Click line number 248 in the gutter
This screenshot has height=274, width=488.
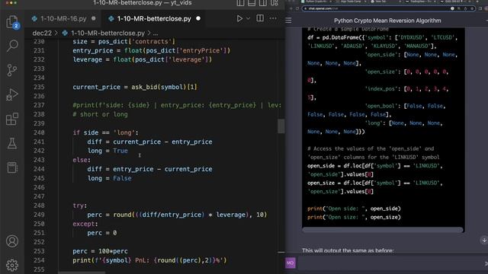tap(39, 205)
